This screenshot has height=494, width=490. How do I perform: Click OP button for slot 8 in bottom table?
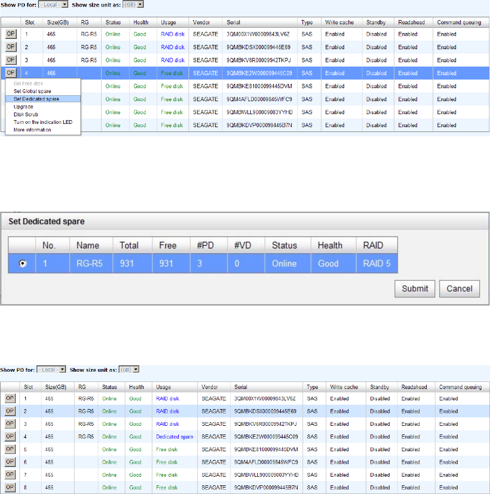[11, 488]
